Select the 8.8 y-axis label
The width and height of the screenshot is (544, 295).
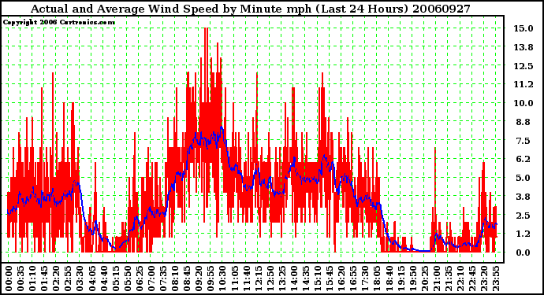[x=524, y=122]
